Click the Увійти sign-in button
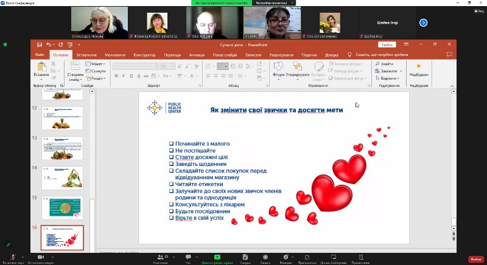 coord(386,44)
